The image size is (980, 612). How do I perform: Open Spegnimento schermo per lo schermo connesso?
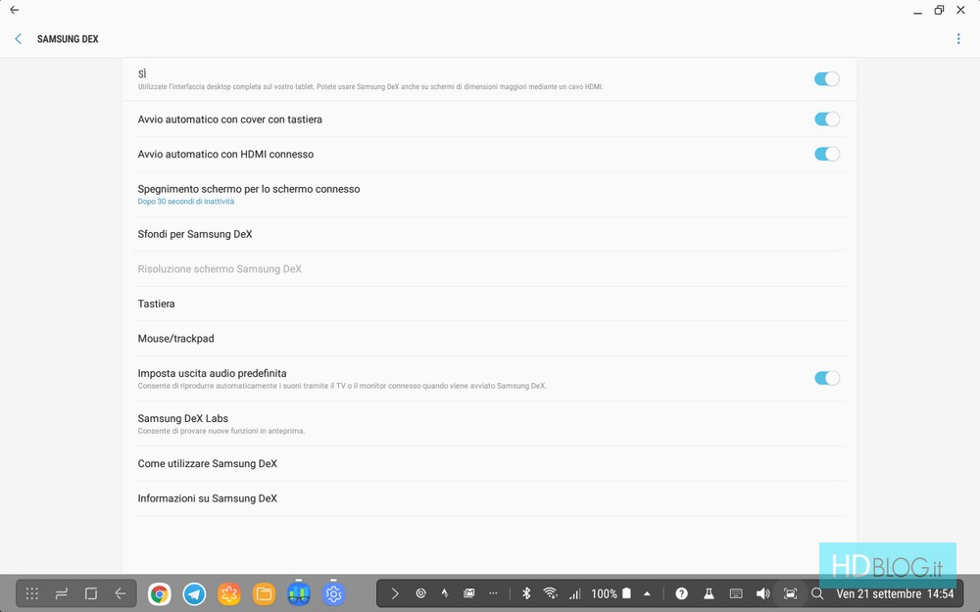point(489,194)
